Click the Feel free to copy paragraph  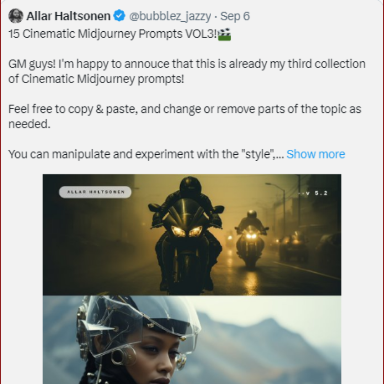click(x=185, y=116)
